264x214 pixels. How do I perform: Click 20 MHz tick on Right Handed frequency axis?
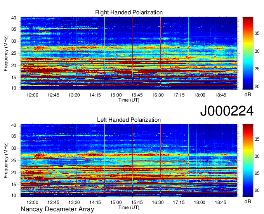[x=14, y=66]
